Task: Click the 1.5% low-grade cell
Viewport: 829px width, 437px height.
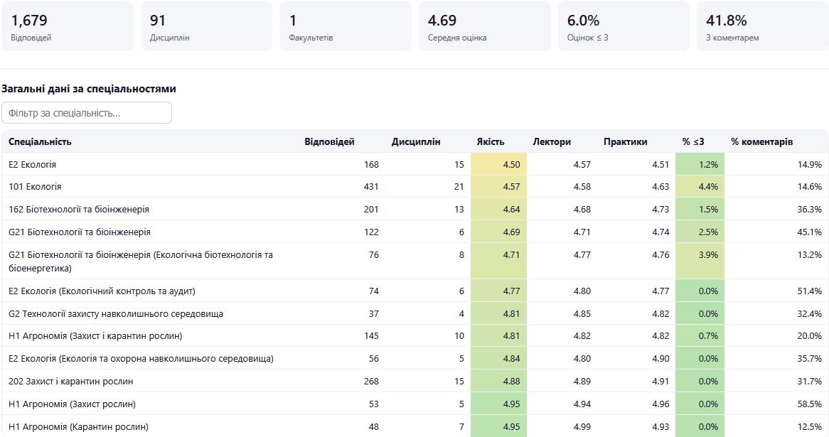Action: (700, 209)
